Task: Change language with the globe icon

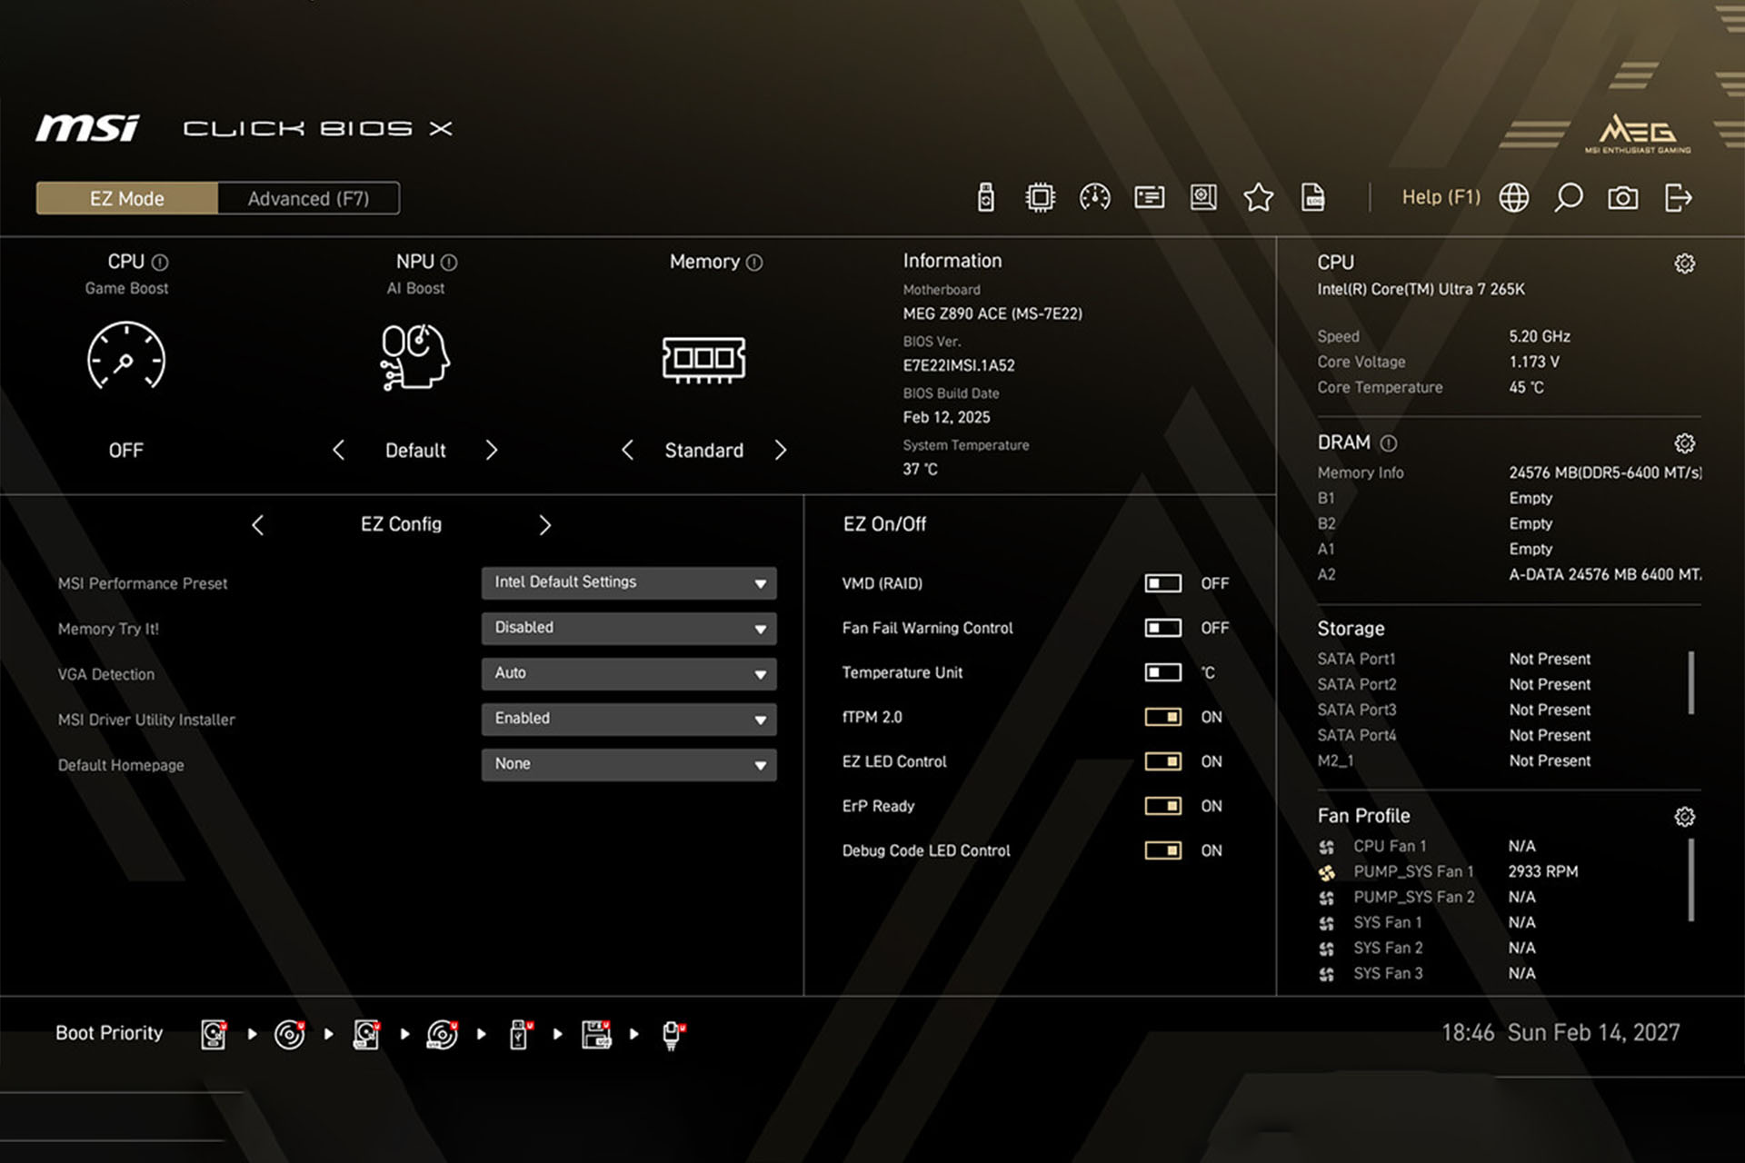Action: (1513, 197)
